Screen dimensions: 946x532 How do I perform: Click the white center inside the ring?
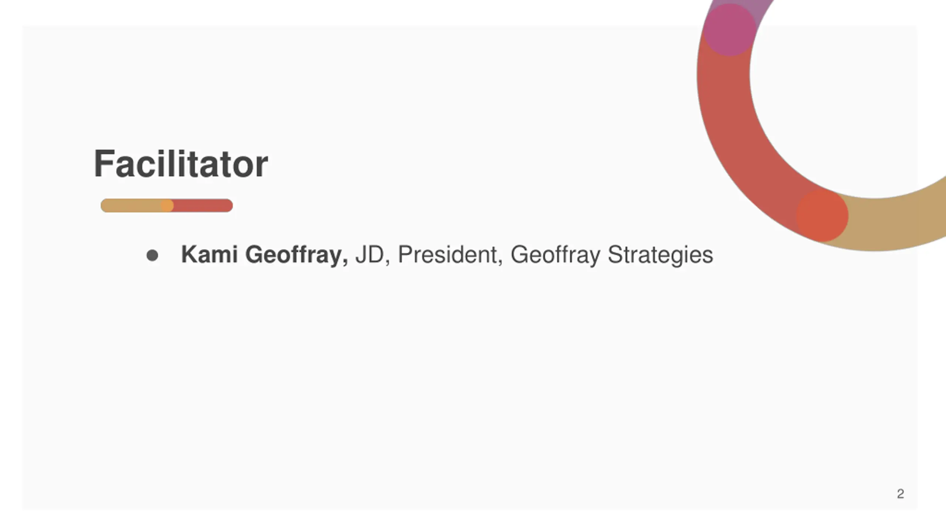pos(850,92)
